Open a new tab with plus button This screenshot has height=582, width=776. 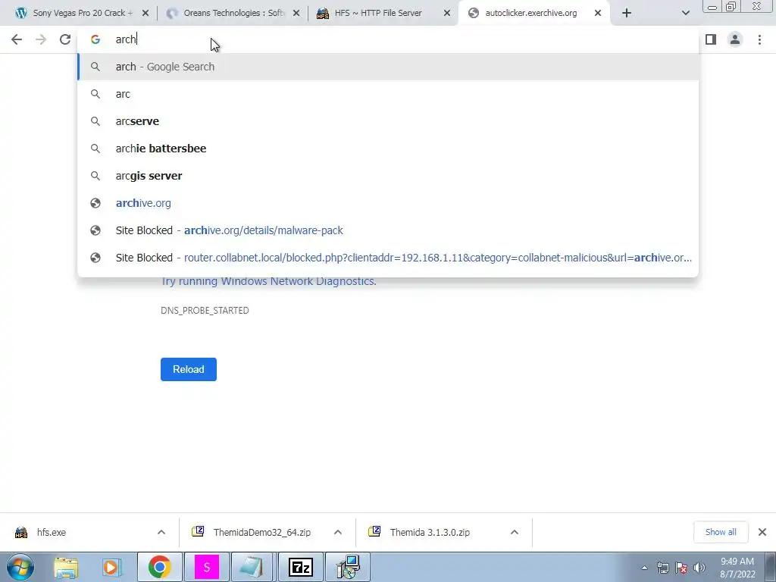[x=627, y=13]
